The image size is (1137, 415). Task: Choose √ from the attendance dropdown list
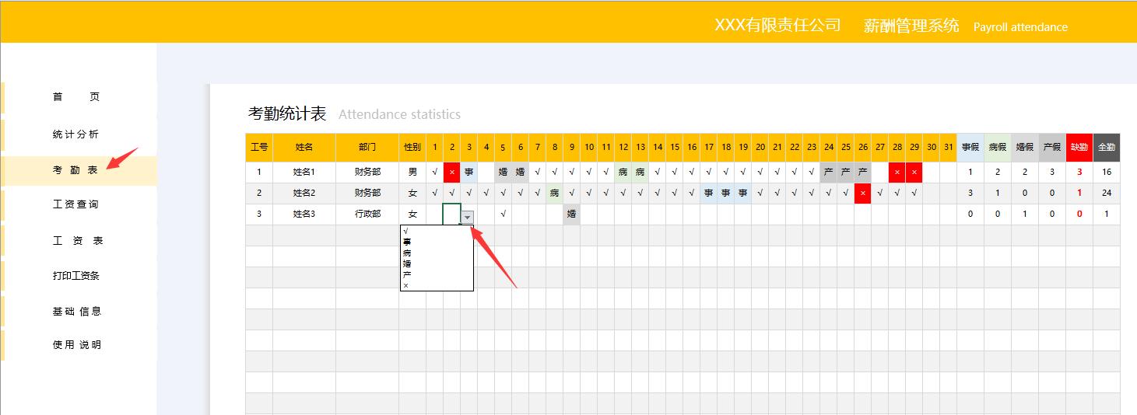tap(406, 232)
